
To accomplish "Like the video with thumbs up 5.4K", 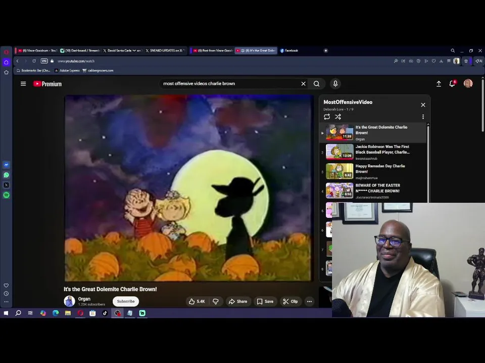I will pyautogui.click(x=197, y=301).
